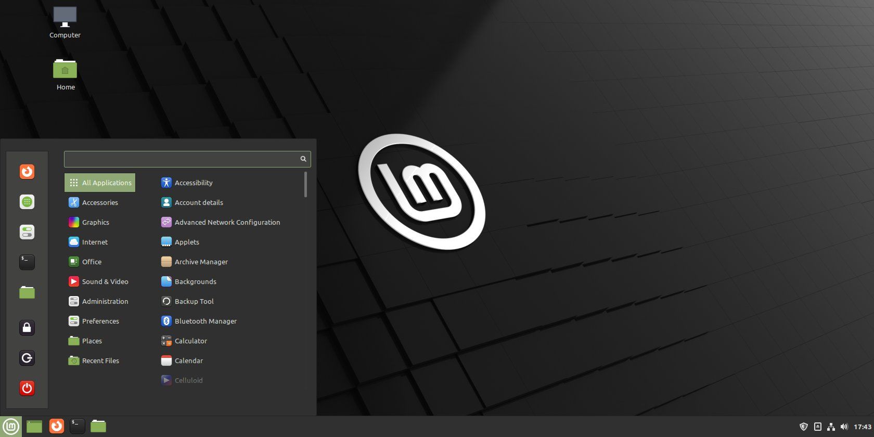Screen dimensions: 874x437
Task: Open the Places category
Action: click(x=100, y=341)
